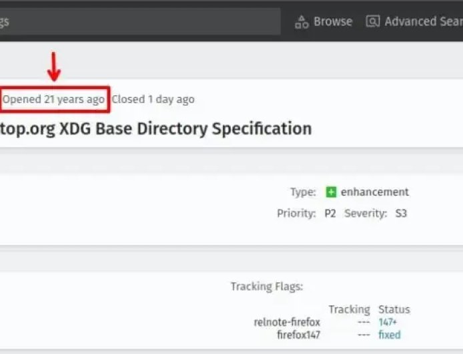463x354 pixels.
Task: Focus the bug search field
Action: [x=140, y=21]
